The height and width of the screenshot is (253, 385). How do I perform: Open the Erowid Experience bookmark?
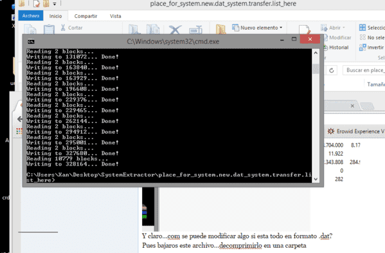356,131
